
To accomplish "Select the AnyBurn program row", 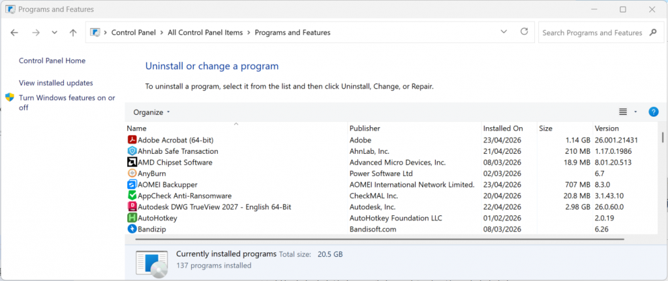I will [392, 173].
